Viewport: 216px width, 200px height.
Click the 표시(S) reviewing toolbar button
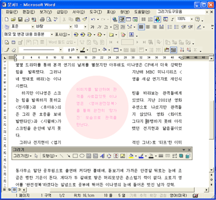coord(62,35)
